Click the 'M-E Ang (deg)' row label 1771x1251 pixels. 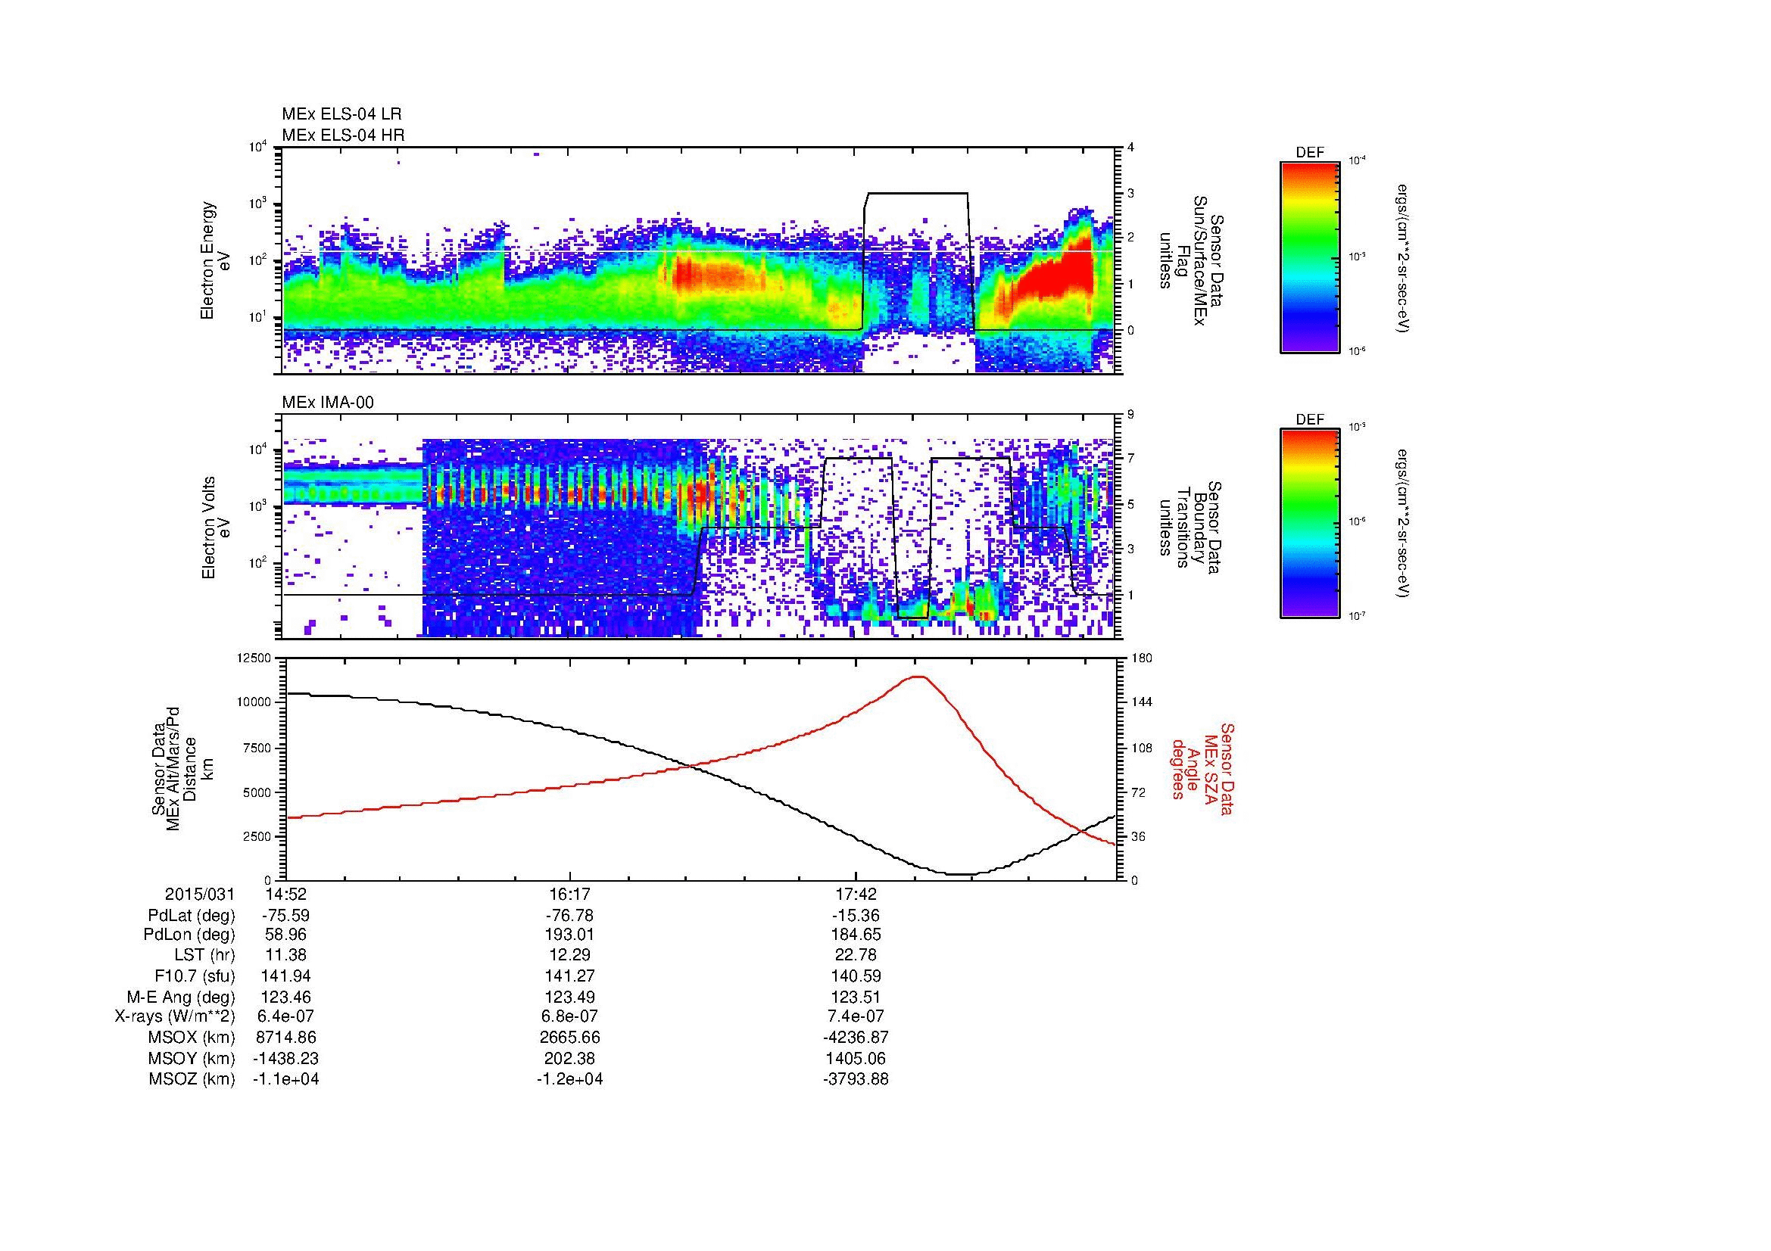pyautogui.click(x=181, y=997)
